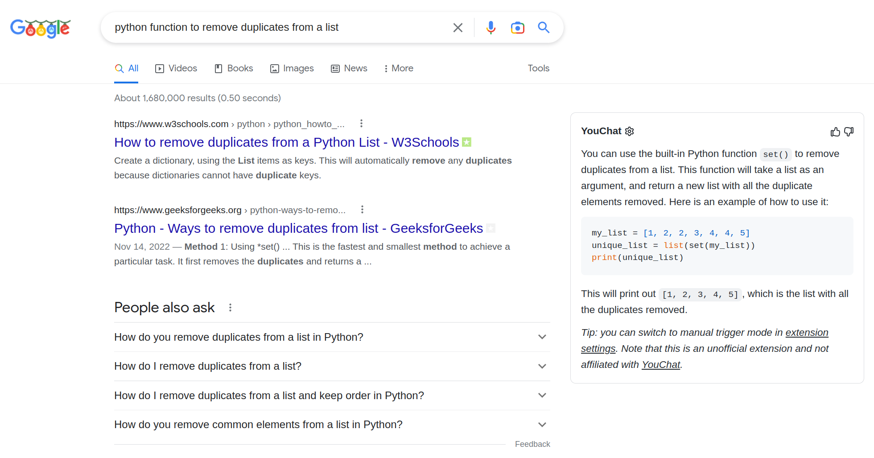Open the search Tools options
874x458 pixels.
(538, 68)
